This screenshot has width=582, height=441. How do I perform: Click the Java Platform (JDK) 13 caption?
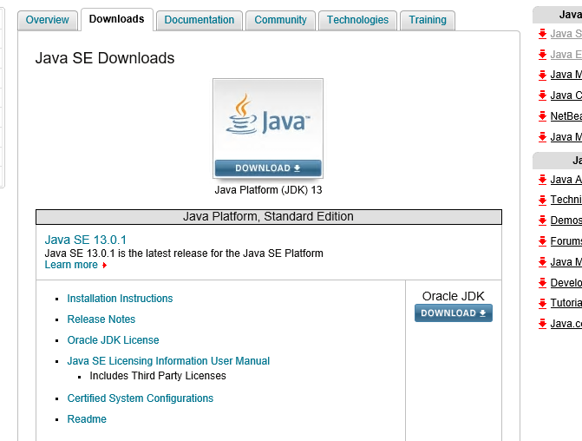point(268,190)
